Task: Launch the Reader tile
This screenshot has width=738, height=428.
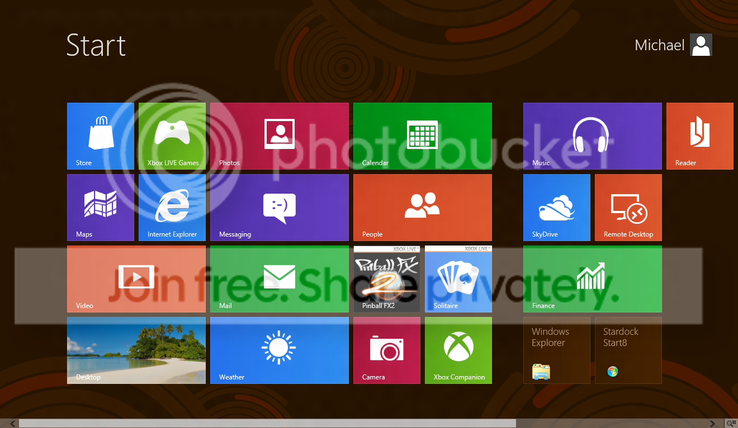Action: point(700,136)
